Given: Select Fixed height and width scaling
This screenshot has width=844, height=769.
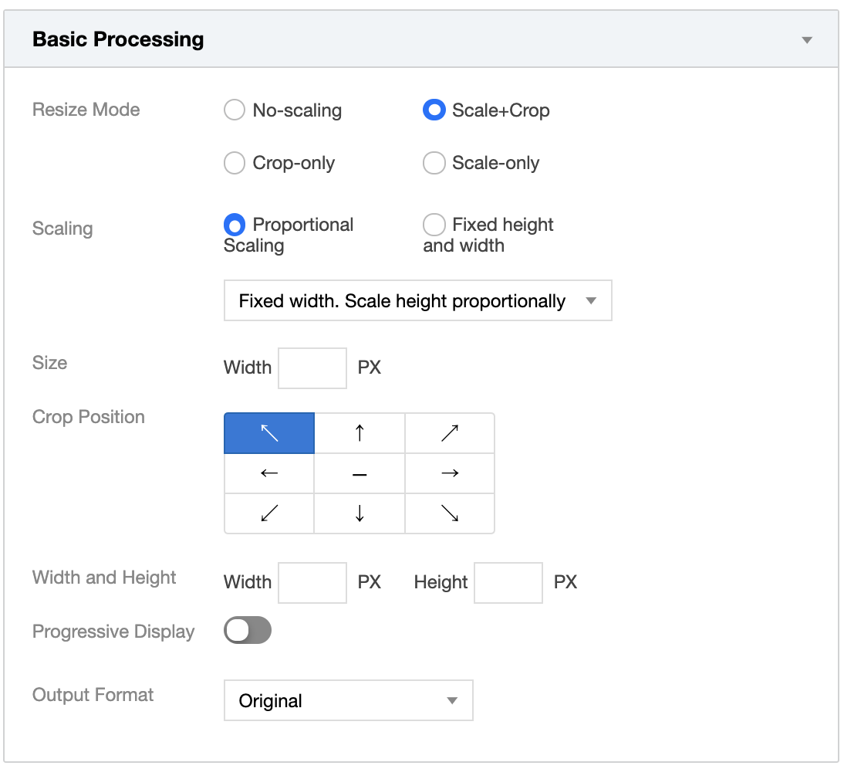Looking at the screenshot, I should (x=434, y=225).
